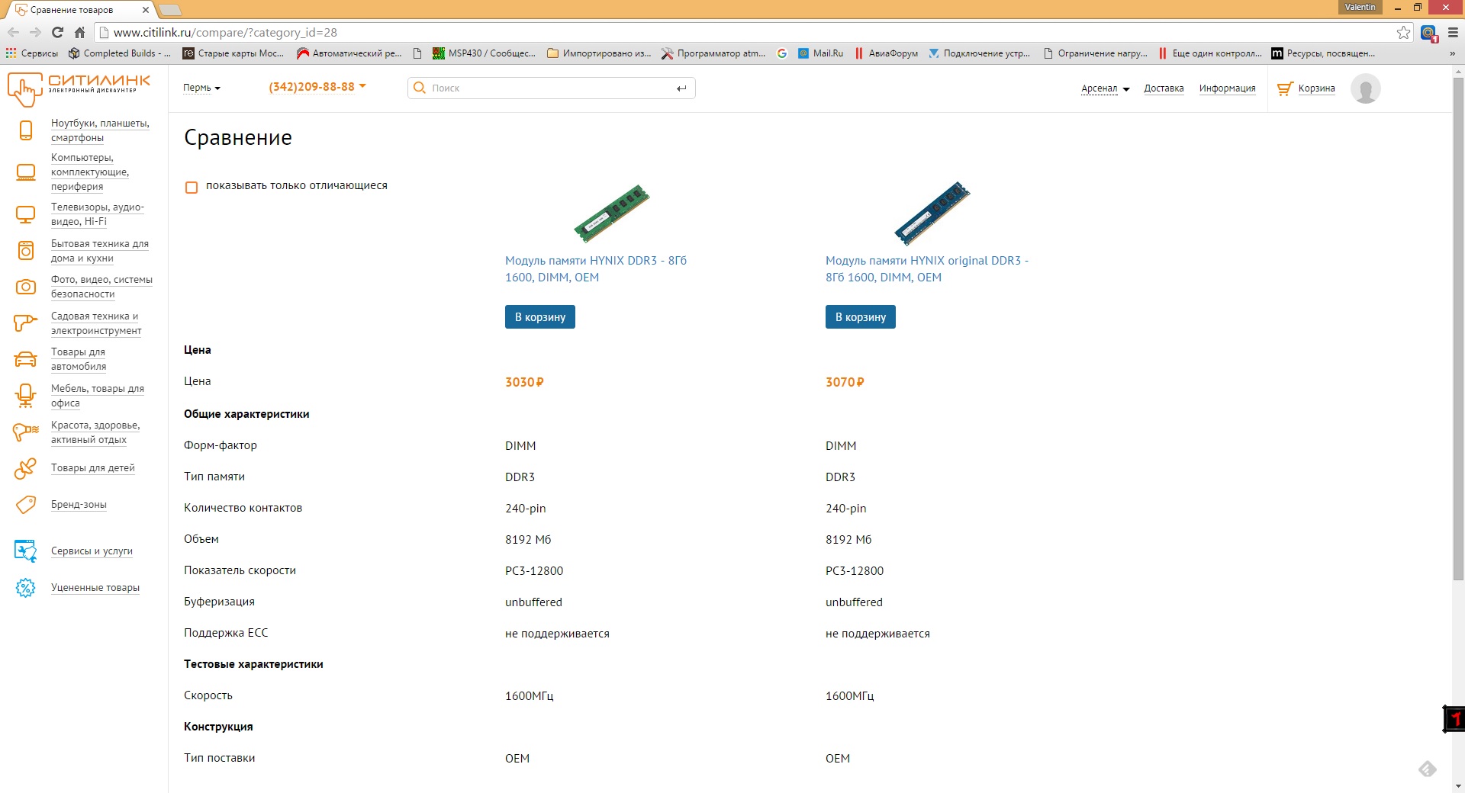Open the Доставка menu link
Screen dimensions: 1465x793
[1164, 88]
